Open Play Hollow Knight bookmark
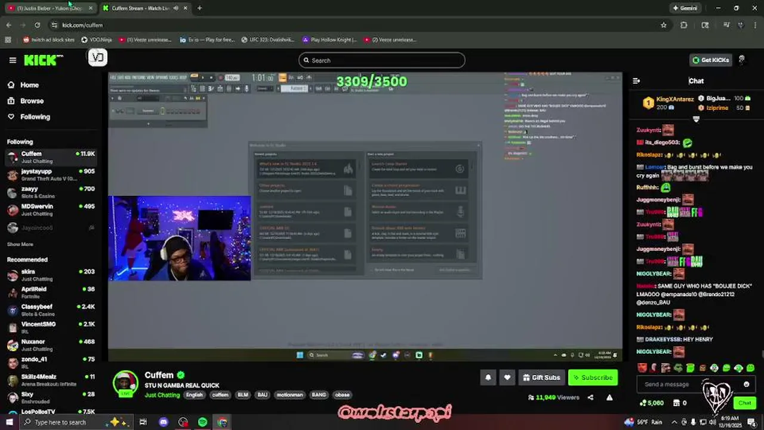Viewport: 764px width, 430px height. click(329, 40)
